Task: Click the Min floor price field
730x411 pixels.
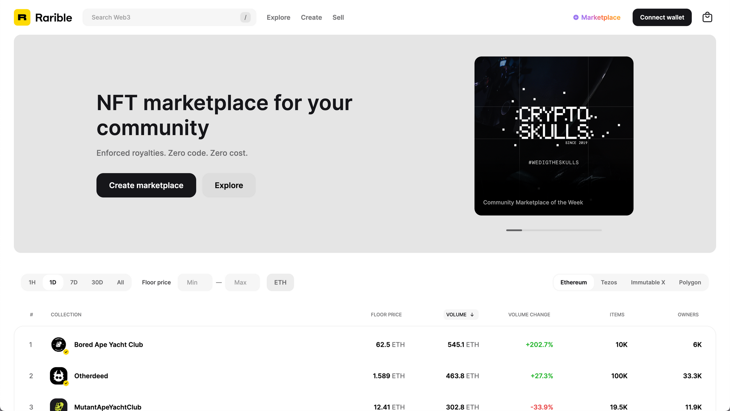Action: (195, 283)
